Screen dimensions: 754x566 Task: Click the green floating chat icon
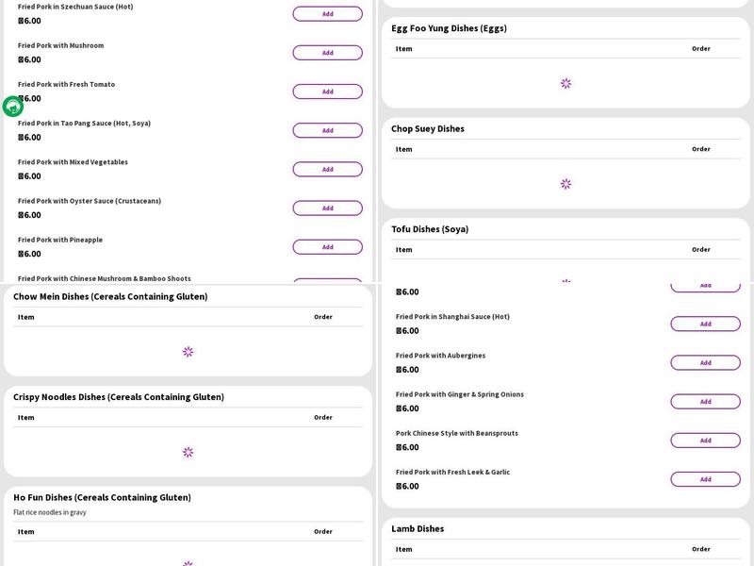(12, 107)
